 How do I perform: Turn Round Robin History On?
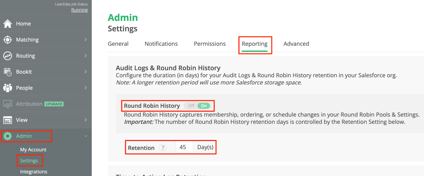[204, 106]
